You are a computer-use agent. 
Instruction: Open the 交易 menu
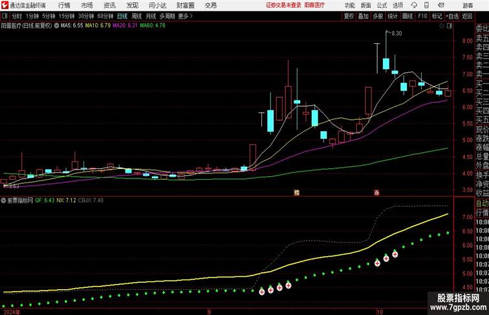coord(210,5)
